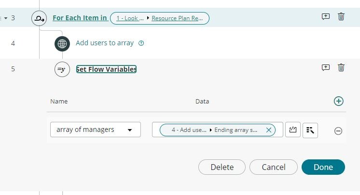Screen dimensions: 360x195
Task: Open the data pill picker
Action: click(x=310, y=130)
